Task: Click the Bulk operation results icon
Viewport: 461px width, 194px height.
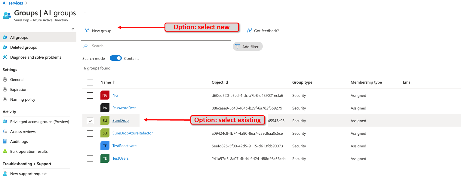Action: point(5,151)
